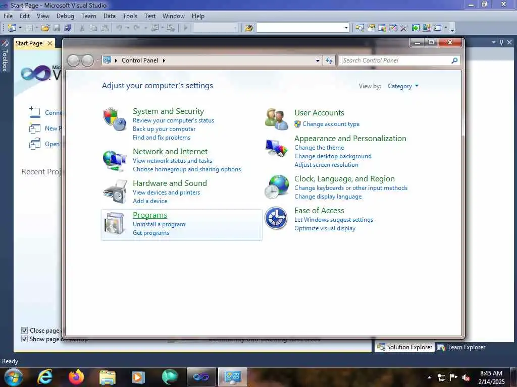The image size is (517, 387).
Task: Click the Save All icon in Visual Studio toolbar
Action: [x=68, y=28]
